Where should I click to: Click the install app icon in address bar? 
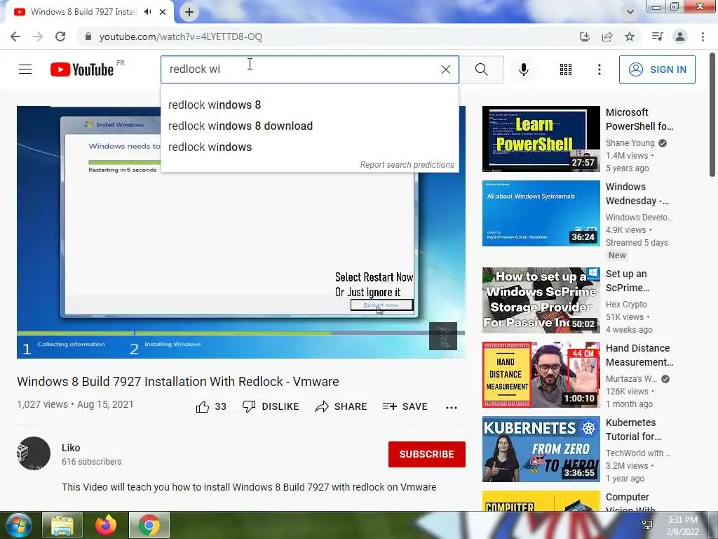coord(585,36)
